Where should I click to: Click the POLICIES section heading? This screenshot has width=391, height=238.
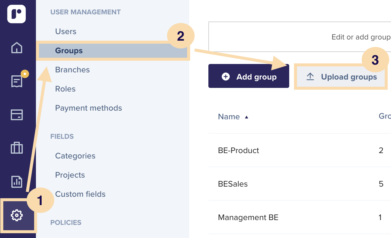tap(66, 222)
